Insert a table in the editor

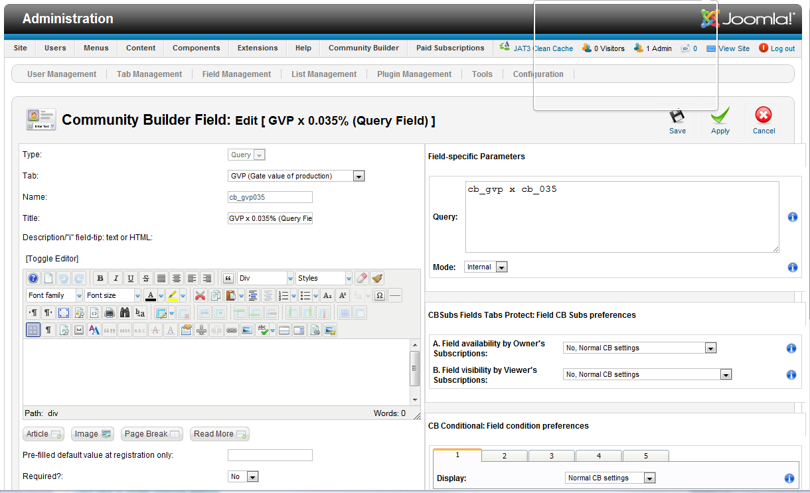point(162,313)
